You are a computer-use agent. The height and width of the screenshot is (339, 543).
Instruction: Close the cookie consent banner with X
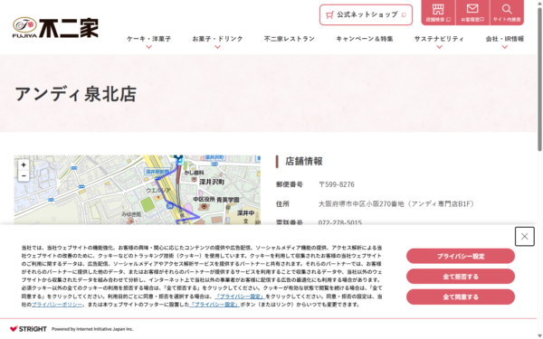pos(524,237)
